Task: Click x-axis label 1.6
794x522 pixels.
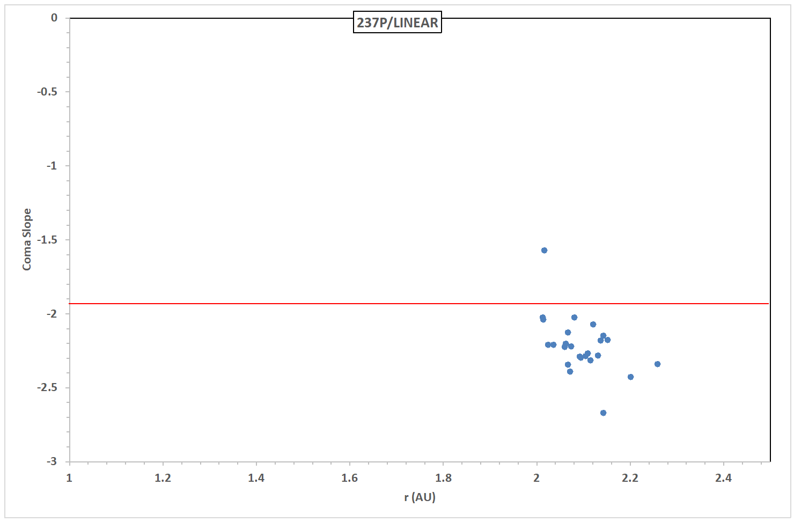Action: click(x=349, y=477)
